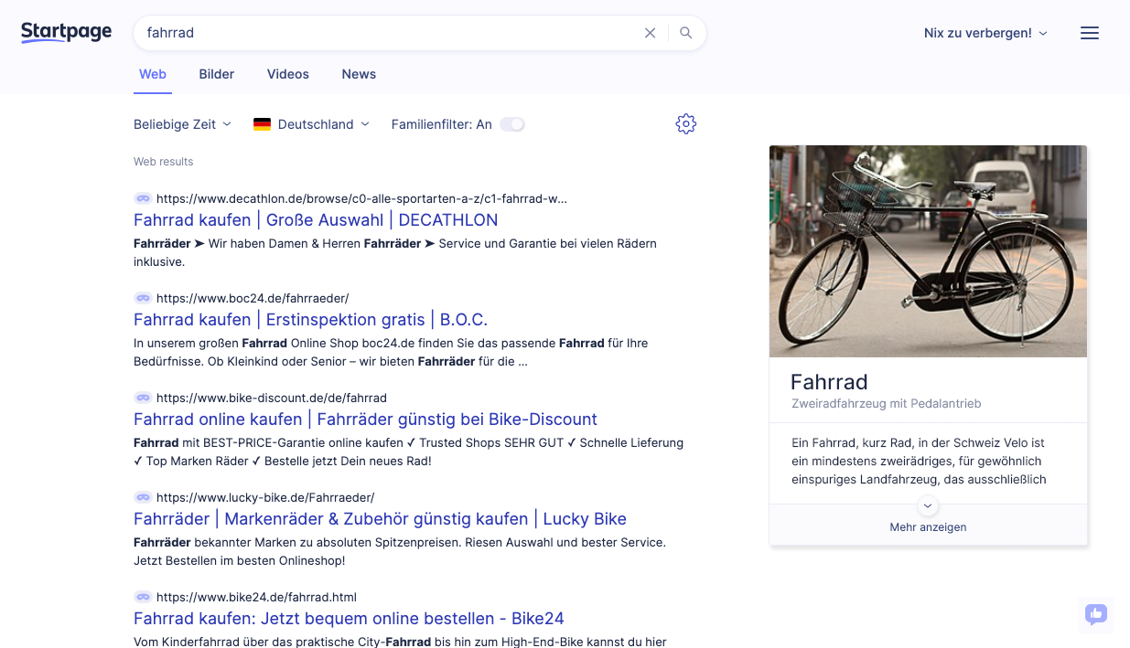Screen dimensions: 1130x648
Task: Open the Deutschland region dropdown
Action: 312,124
